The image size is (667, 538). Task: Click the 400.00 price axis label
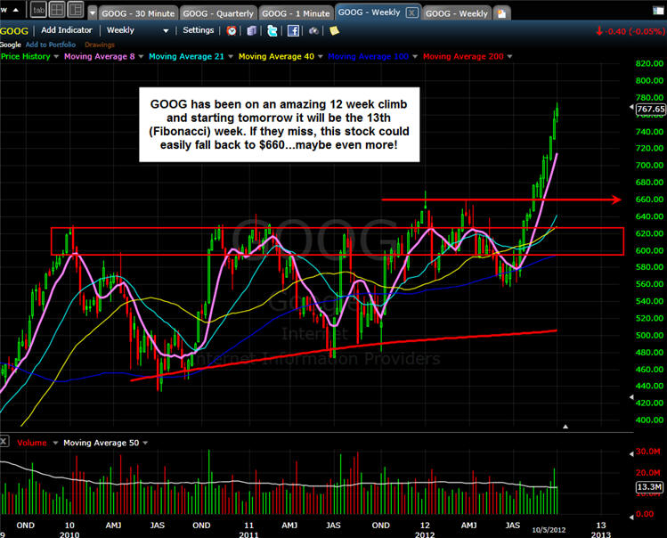coord(649,420)
